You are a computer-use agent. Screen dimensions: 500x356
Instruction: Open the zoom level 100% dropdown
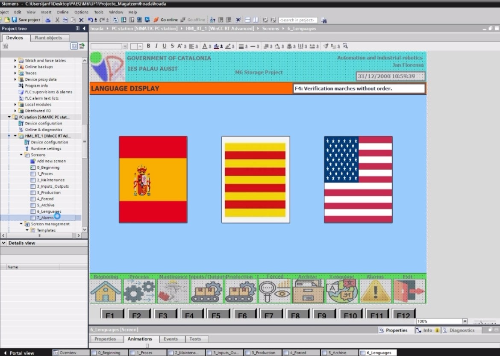tap(465, 321)
